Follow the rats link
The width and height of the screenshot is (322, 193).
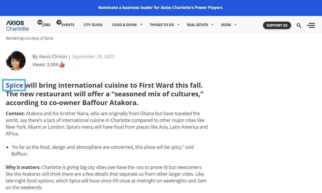coord(140,167)
